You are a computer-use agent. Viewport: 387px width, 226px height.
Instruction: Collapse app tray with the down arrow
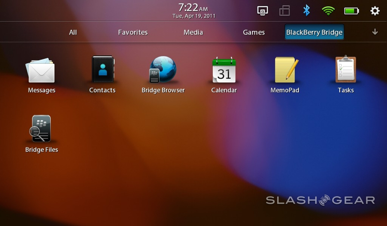[x=375, y=32]
